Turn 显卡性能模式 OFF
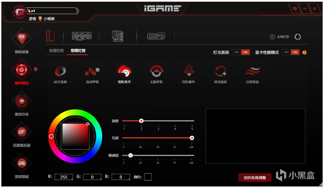Image resolution: width=324 pixels, height=189 pixels. pyautogui.click(x=287, y=52)
